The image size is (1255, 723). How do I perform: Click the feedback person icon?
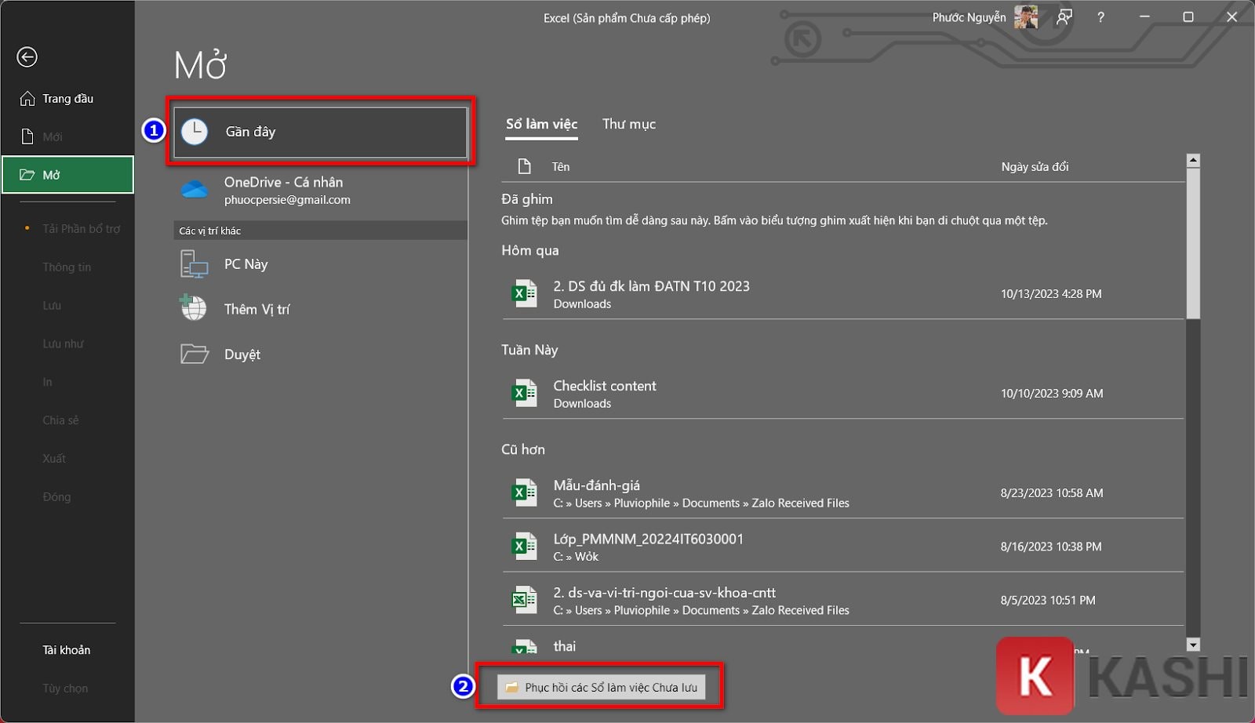pos(1064,17)
